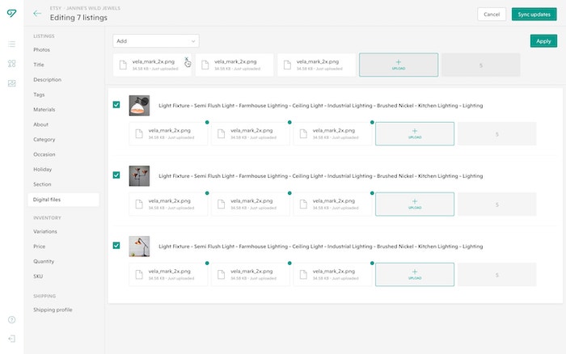Click empty slot 5 in third listing row
The image size is (566, 354).
[x=497, y=275]
